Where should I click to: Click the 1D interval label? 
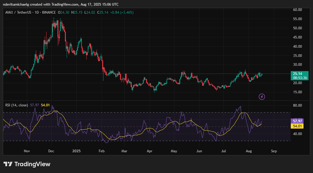point(37,12)
